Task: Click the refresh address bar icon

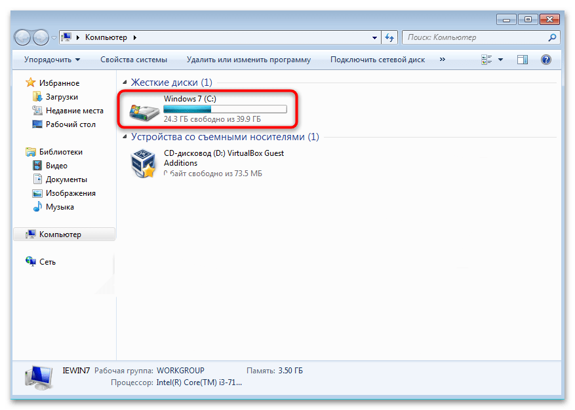Action: click(x=390, y=37)
